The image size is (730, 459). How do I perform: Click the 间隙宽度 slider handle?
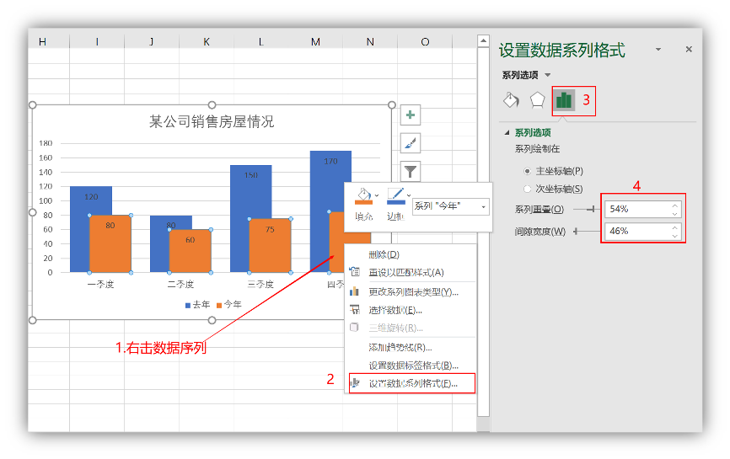click(x=576, y=231)
